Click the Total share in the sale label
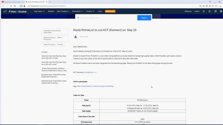223x125 pixels. click(x=86, y=117)
